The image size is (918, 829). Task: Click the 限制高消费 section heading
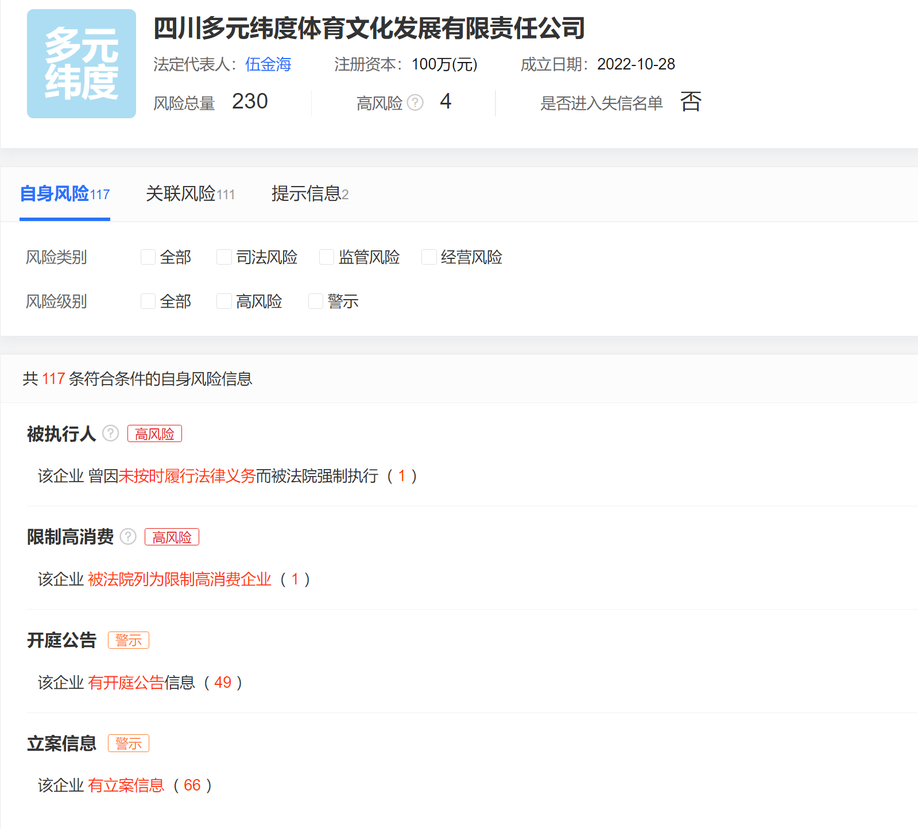(x=70, y=537)
